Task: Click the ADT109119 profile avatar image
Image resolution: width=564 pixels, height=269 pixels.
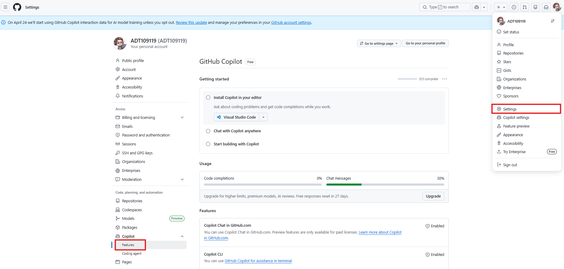Action: click(120, 43)
